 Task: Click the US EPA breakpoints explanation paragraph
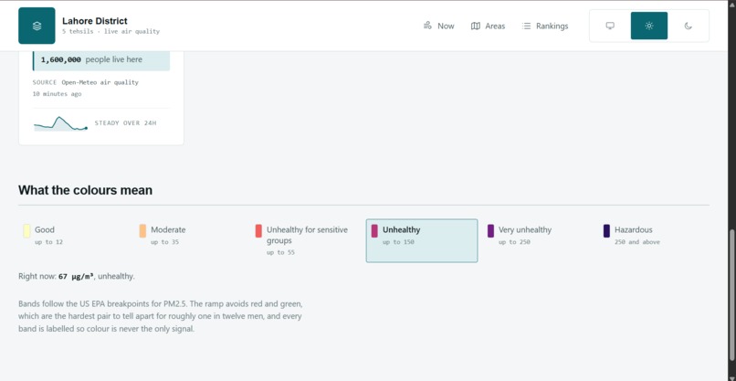(160, 316)
